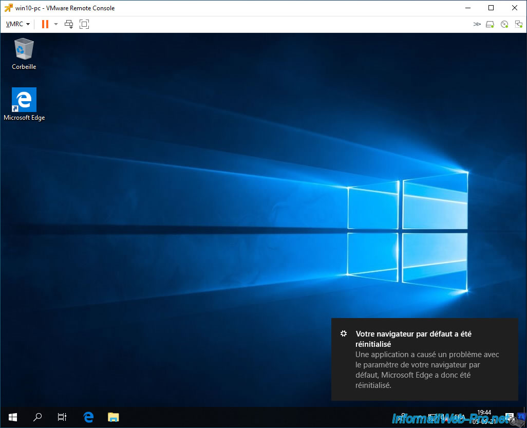Viewport: 527px width, 428px height.
Task: Open the Windows Start menu
Action: (x=13, y=417)
